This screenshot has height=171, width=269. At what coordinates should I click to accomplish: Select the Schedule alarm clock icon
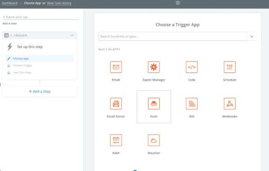point(230,67)
